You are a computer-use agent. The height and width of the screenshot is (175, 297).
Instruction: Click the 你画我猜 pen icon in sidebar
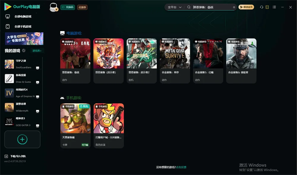pyautogui.click(x=9, y=79)
